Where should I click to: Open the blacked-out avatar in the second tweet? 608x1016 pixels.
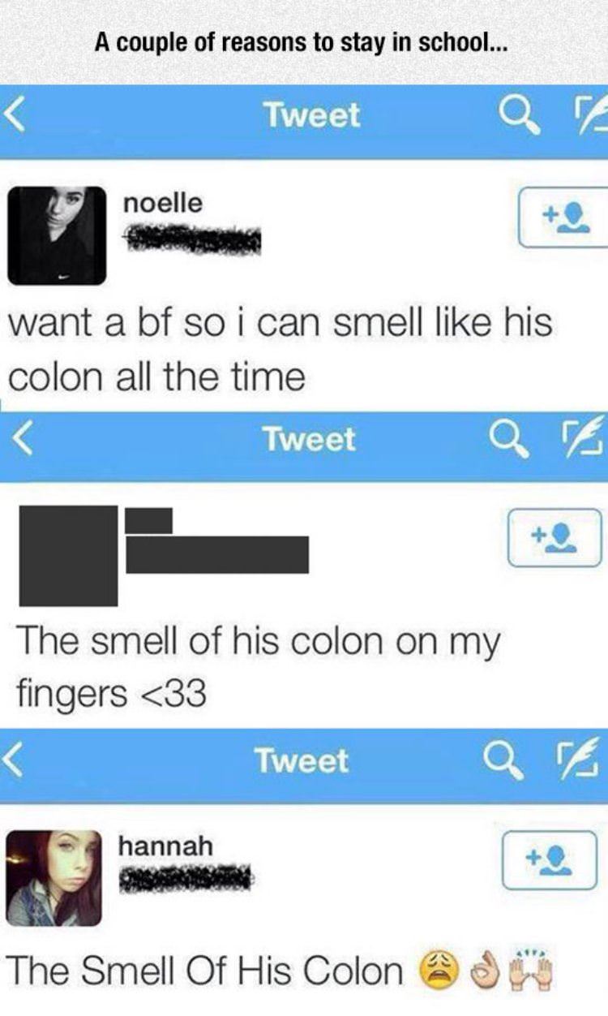[68, 556]
